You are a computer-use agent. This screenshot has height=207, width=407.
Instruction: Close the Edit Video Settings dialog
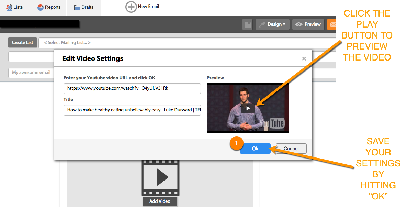coord(304,59)
